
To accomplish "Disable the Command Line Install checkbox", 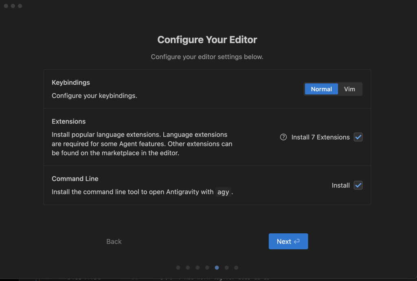I will (358, 185).
